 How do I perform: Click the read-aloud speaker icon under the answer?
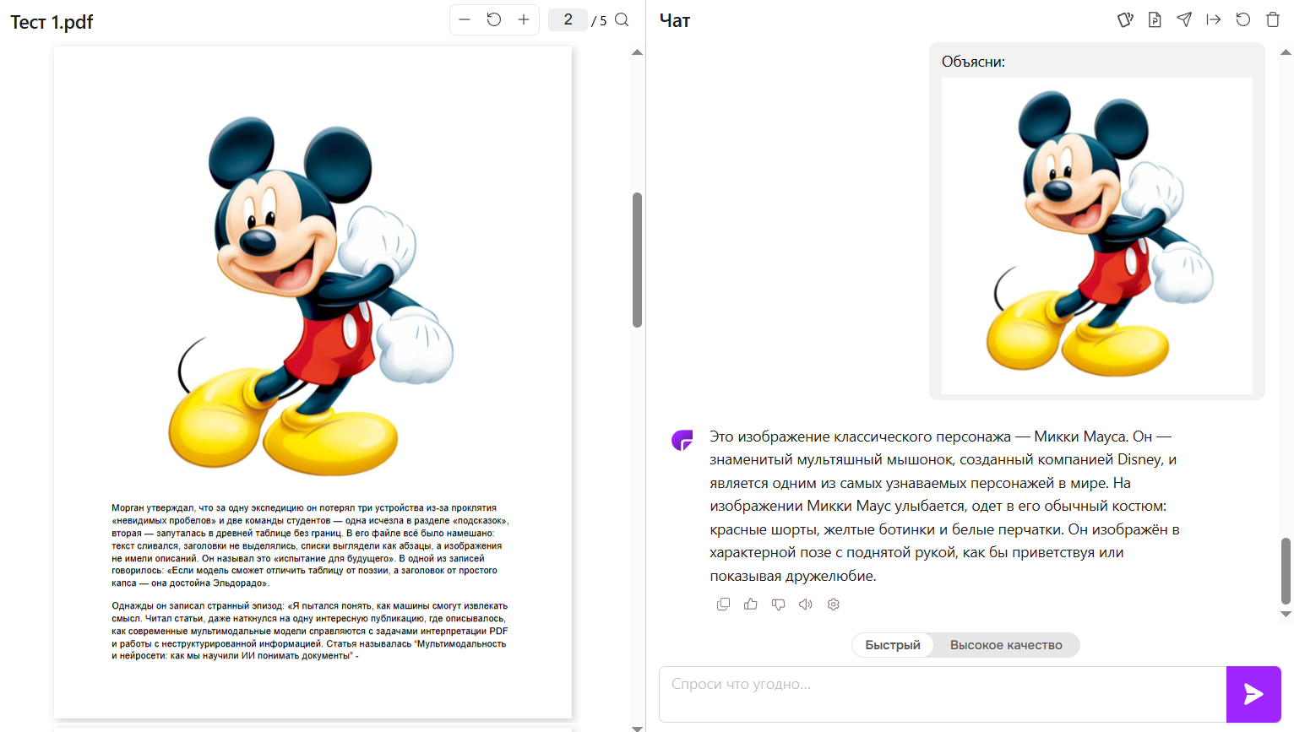[x=805, y=604]
